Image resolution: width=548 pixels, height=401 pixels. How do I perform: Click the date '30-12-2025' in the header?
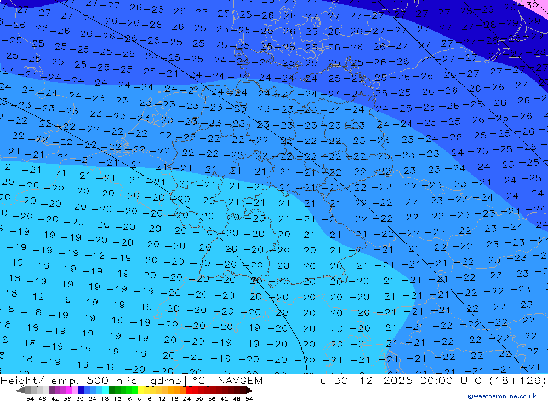coord(373,380)
